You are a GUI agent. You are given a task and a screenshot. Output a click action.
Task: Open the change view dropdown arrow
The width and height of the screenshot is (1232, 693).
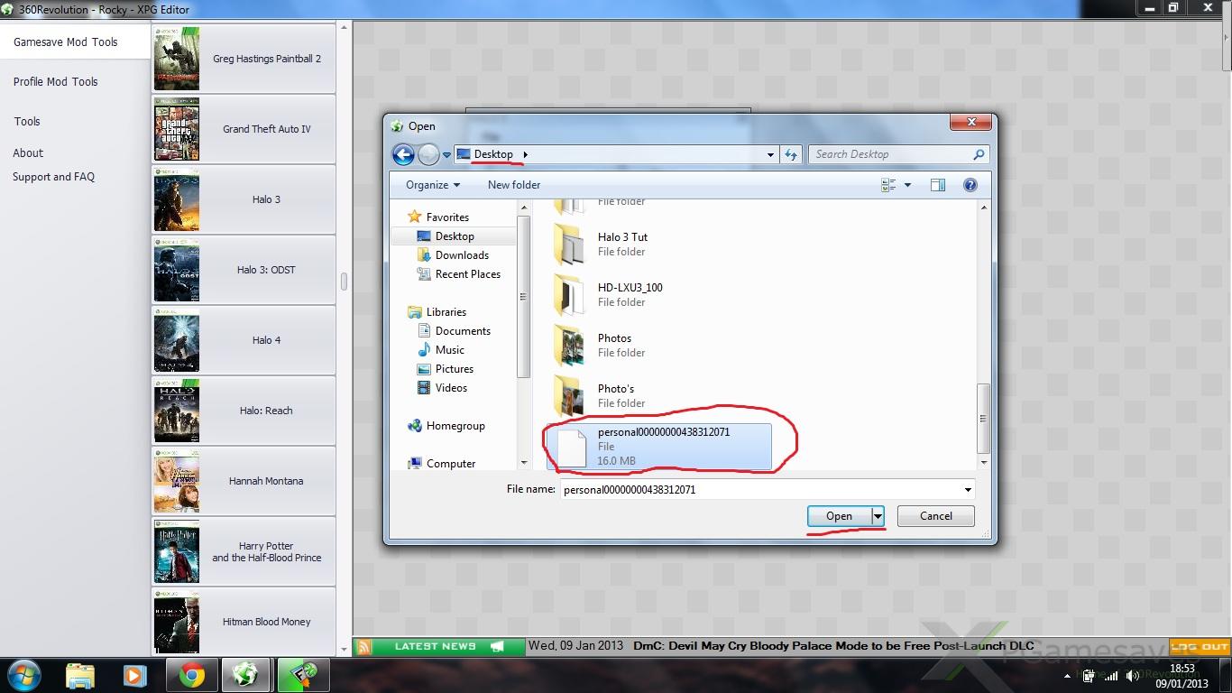[x=907, y=185]
